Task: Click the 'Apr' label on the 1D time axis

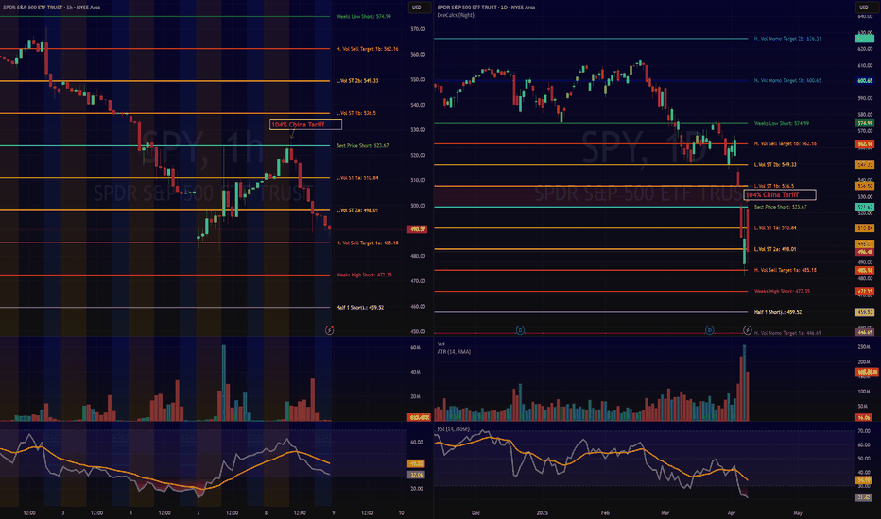Action: [731, 512]
